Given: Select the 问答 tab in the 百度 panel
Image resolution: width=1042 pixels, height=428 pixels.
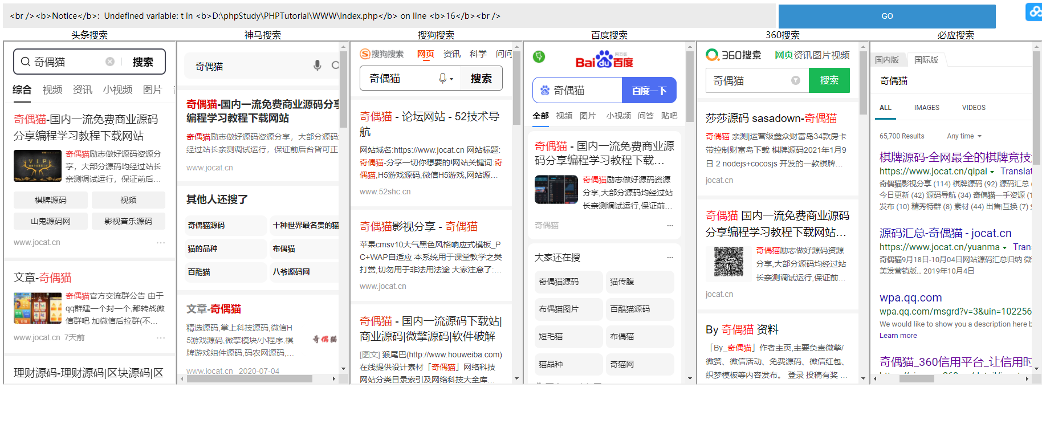Looking at the screenshot, I should pos(646,116).
